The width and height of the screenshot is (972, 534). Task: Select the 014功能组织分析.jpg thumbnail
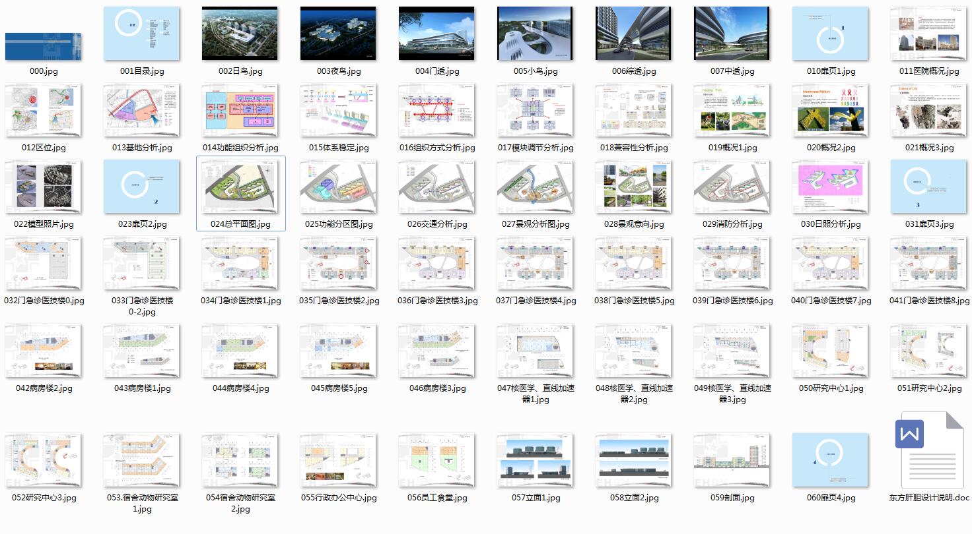240,110
